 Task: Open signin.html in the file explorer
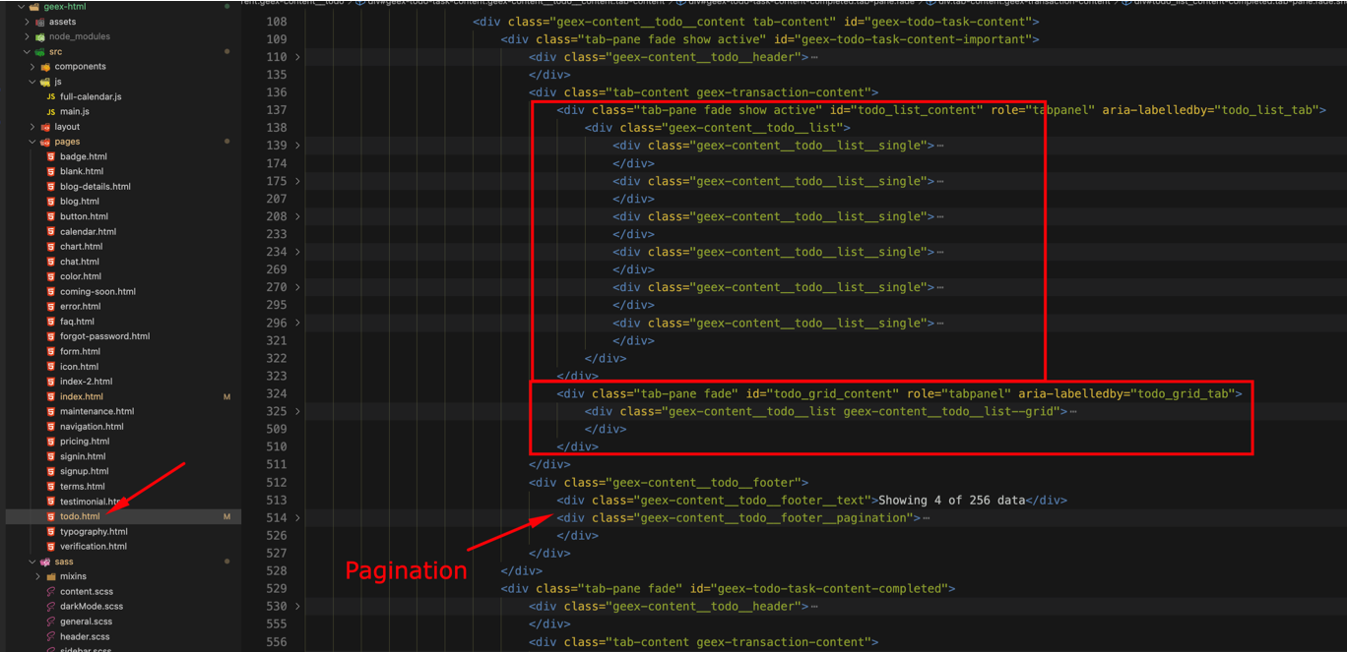tap(83, 456)
